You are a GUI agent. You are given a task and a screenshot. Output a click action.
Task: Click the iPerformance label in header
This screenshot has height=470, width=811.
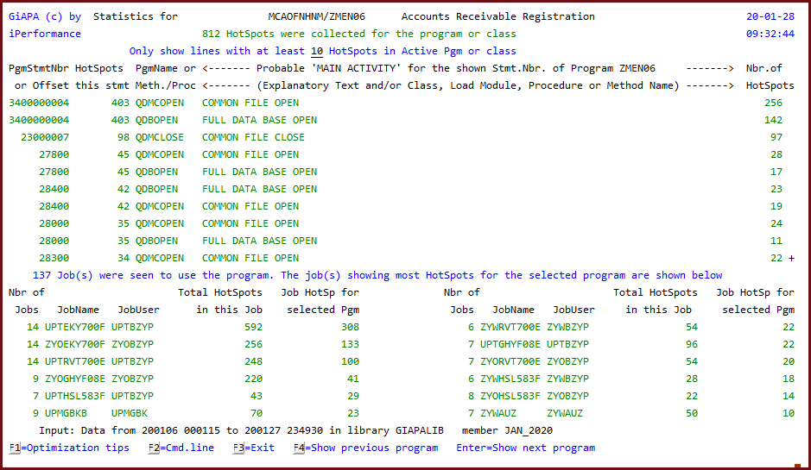[x=45, y=34]
